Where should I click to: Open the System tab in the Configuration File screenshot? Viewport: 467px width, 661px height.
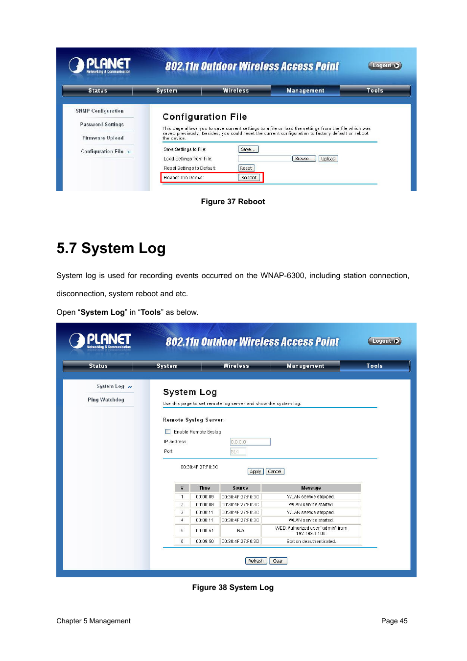coord(167,91)
